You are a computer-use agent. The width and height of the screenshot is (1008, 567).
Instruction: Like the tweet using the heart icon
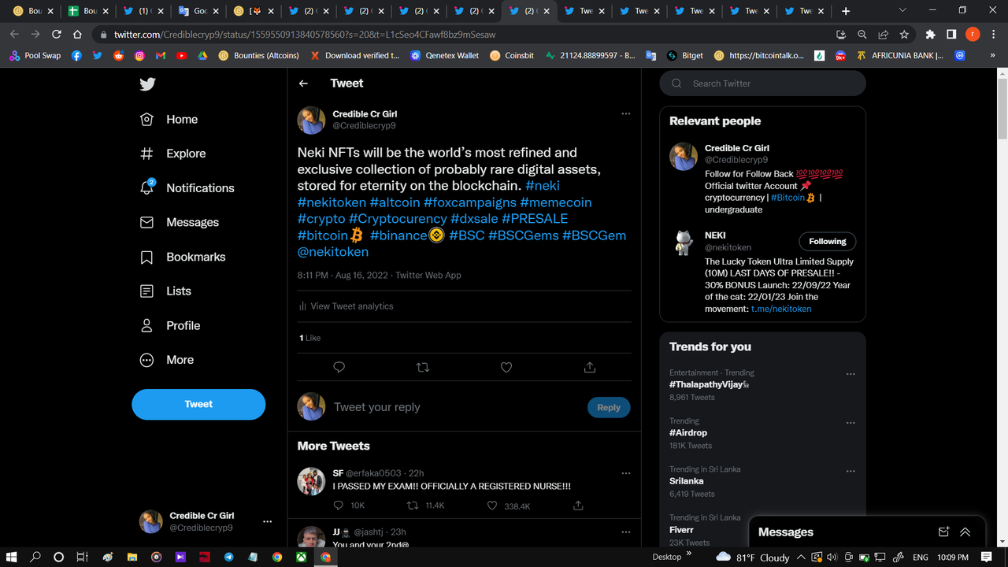click(506, 367)
